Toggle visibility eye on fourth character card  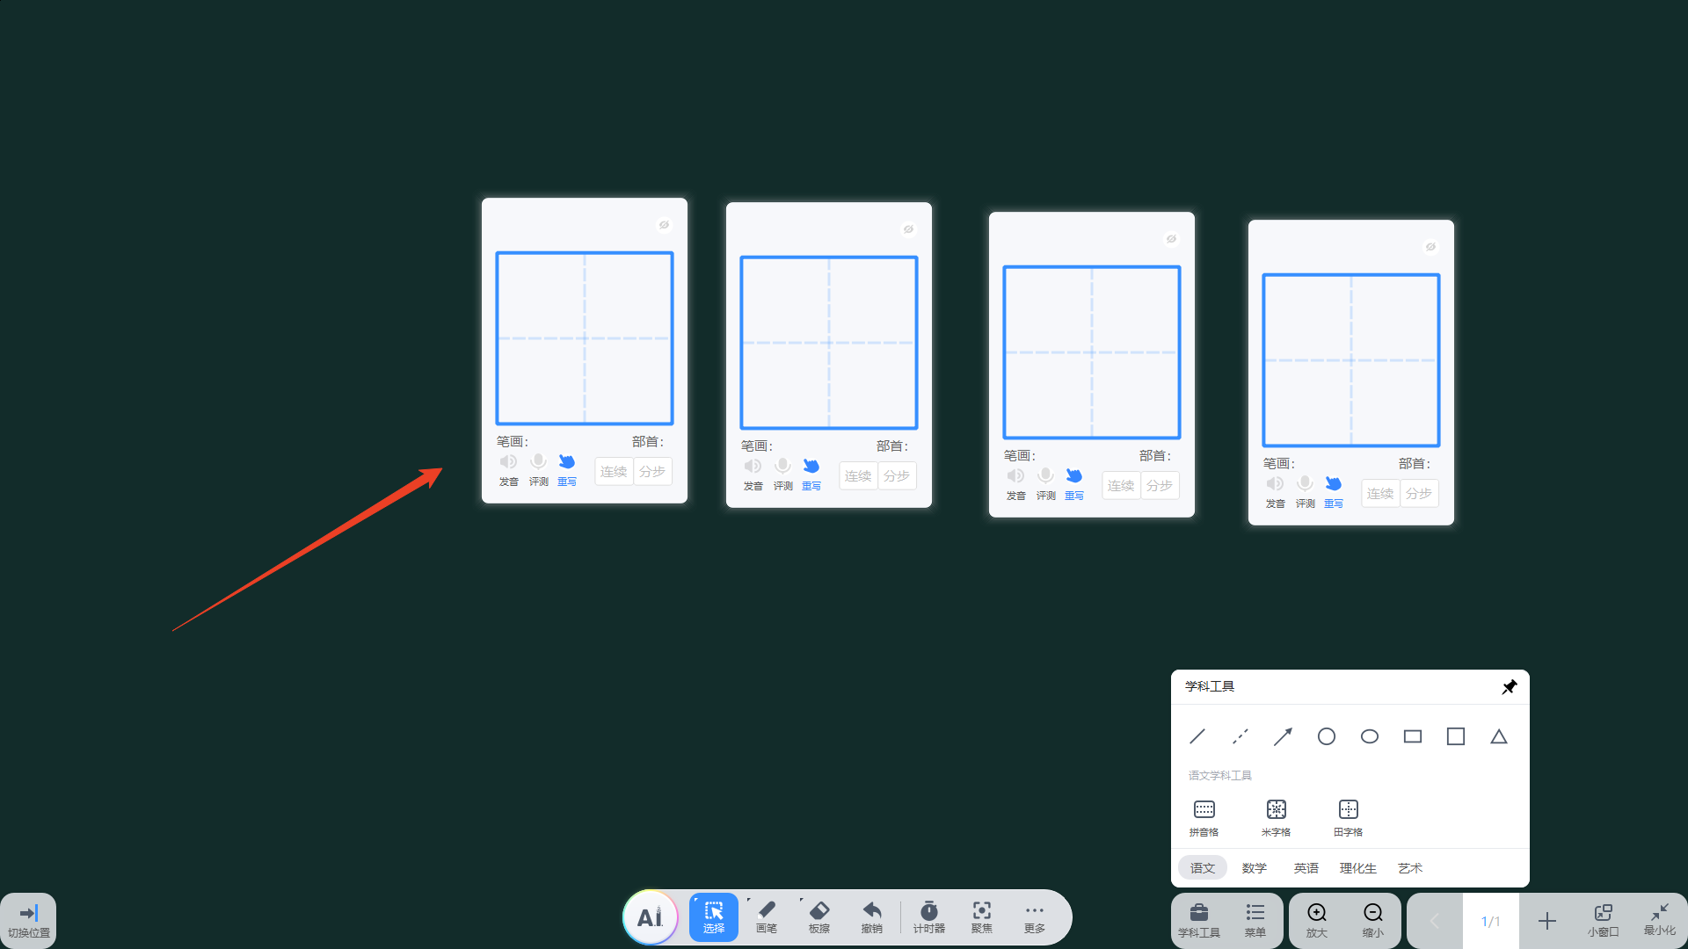tap(1430, 247)
